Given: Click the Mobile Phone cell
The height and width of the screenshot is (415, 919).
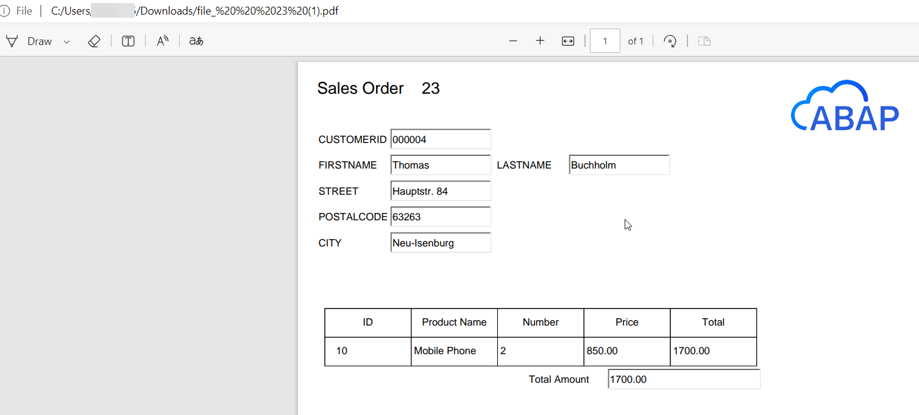Looking at the screenshot, I should coord(455,351).
